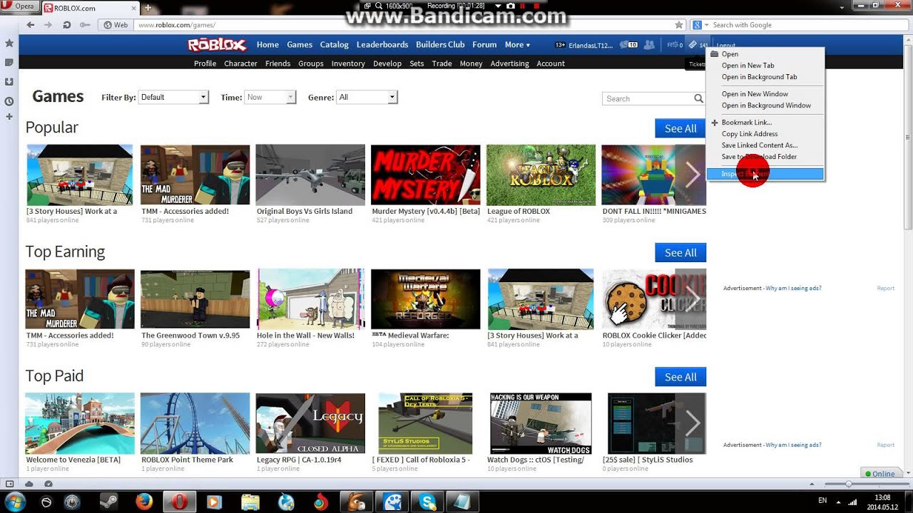Open the Opera sidebar History clock panel
913x513 pixels.
click(x=9, y=101)
